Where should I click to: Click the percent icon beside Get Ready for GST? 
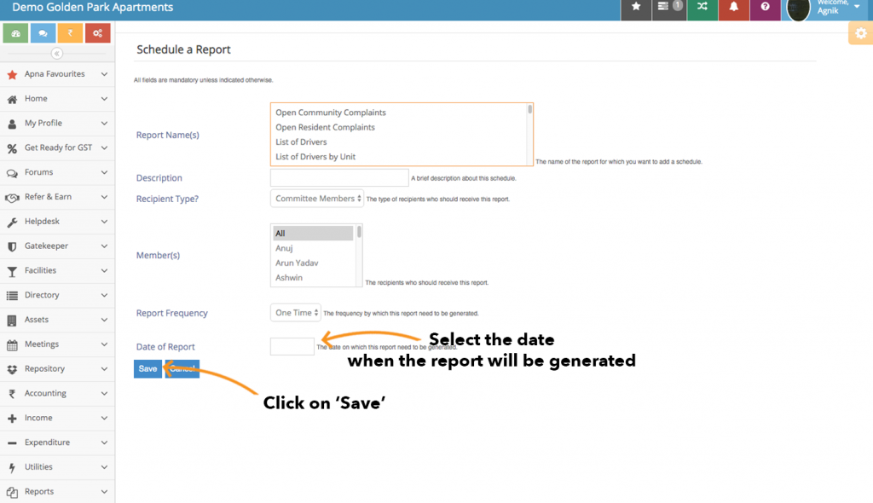(12, 148)
